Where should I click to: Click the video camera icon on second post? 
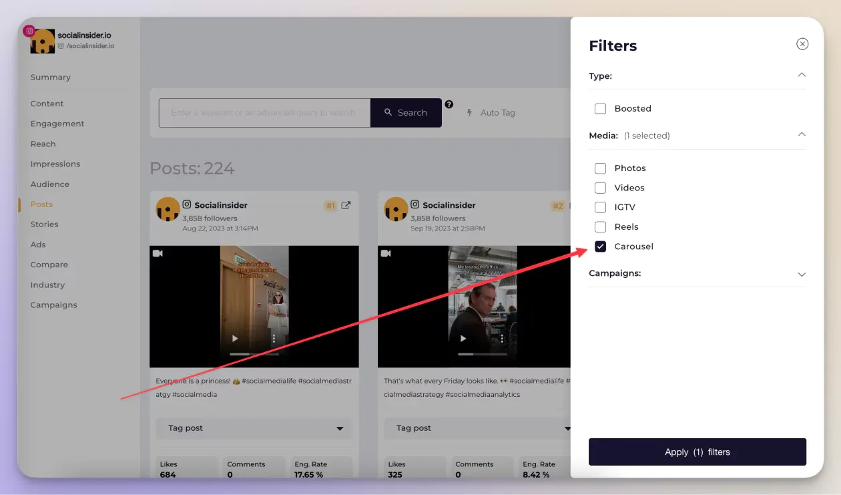[x=386, y=254]
